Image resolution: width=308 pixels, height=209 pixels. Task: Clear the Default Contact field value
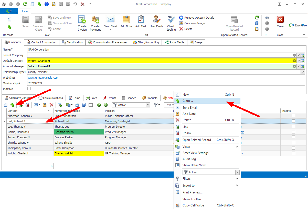[x=294, y=61]
